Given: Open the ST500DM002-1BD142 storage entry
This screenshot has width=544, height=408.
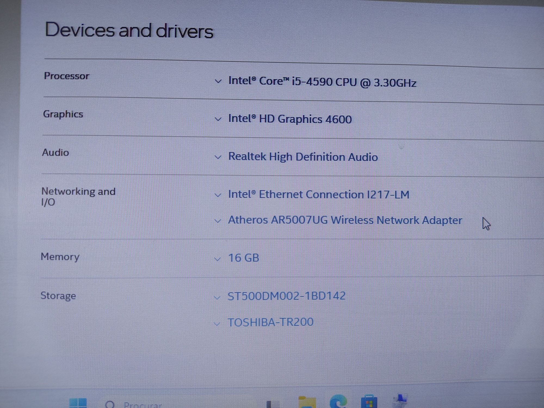Looking at the screenshot, I should pos(286,296).
